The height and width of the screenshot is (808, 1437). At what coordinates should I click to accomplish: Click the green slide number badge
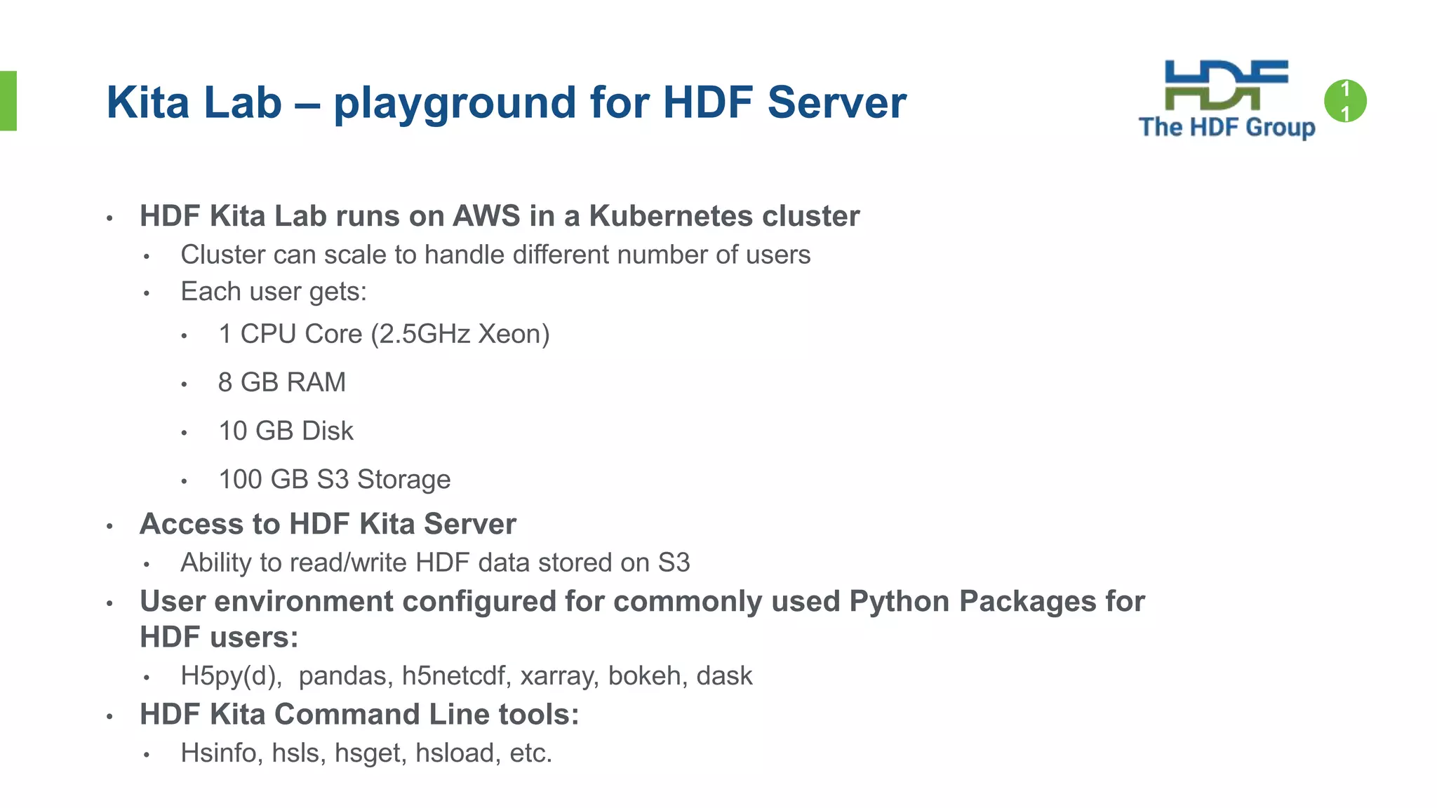click(x=1345, y=101)
